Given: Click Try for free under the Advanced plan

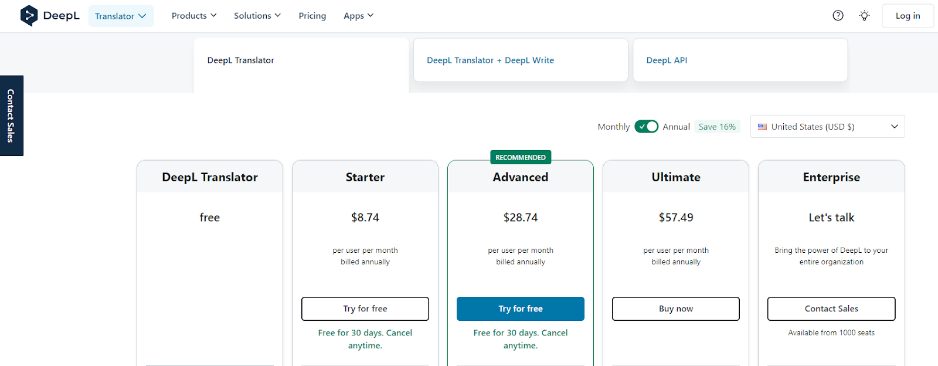Looking at the screenshot, I should pyautogui.click(x=520, y=309).
